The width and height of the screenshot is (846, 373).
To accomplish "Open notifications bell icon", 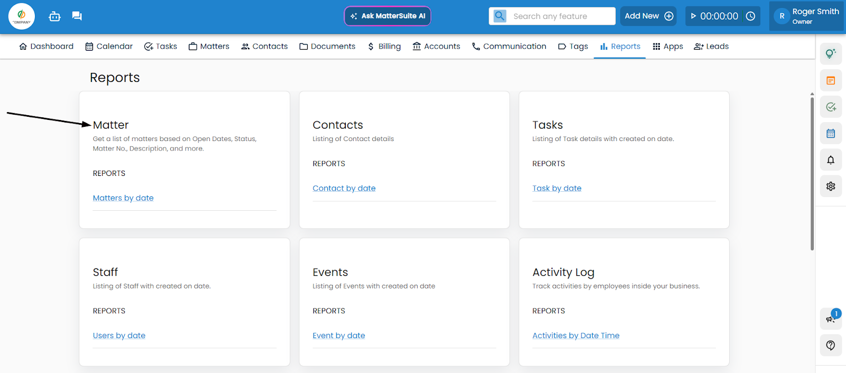I will pos(831,160).
